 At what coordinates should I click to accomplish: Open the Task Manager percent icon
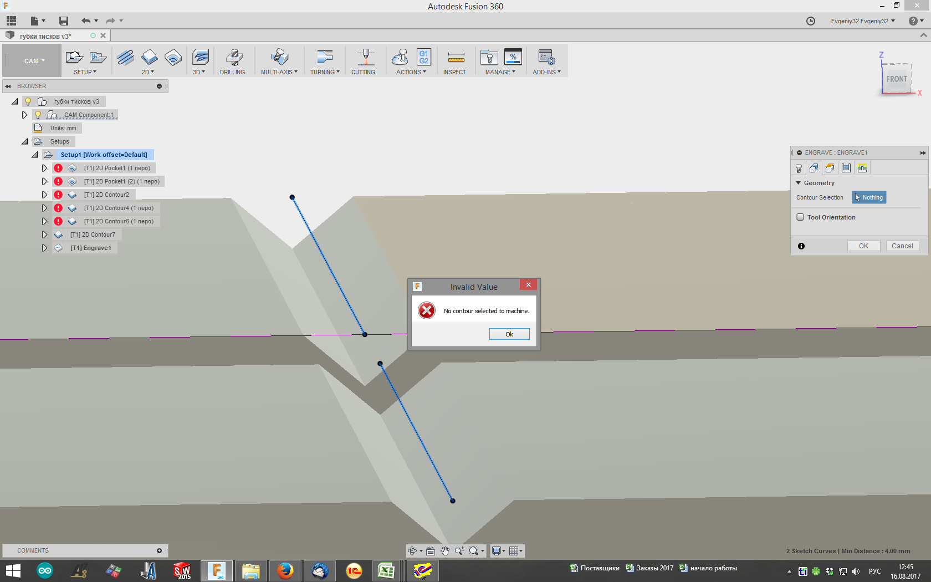(513, 57)
